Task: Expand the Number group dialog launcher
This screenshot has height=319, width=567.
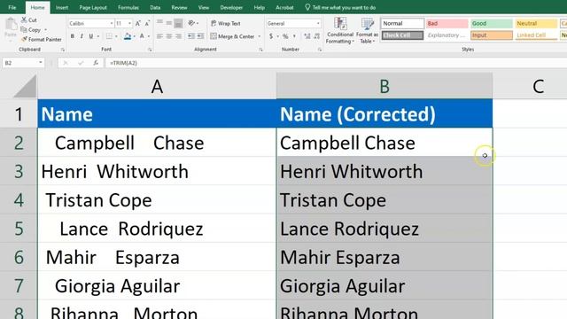Action: [x=320, y=50]
